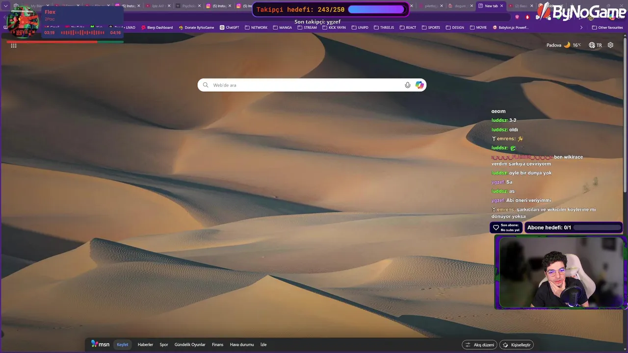Click the Kişiselleştir button
This screenshot has width=628, height=353.
pos(516,345)
